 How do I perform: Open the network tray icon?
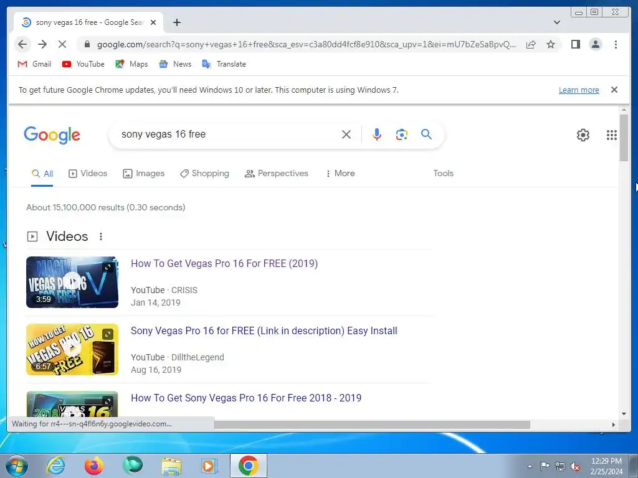point(560,467)
